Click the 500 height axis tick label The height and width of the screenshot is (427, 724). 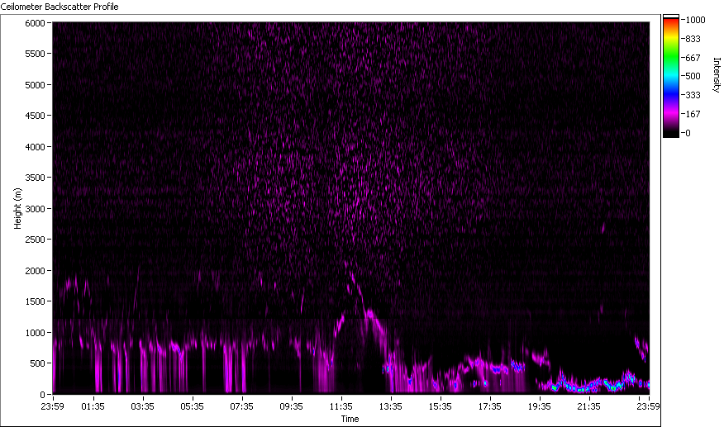tap(38, 363)
